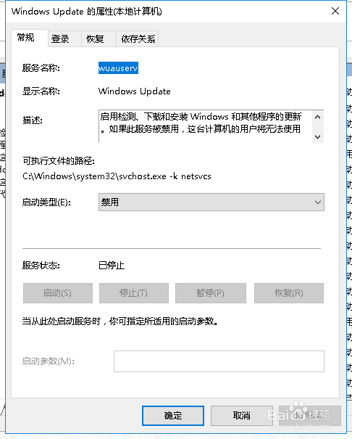The width and height of the screenshot is (352, 439).
Task: Click the svchost.exe executable path text
Action: click(x=117, y=176)
